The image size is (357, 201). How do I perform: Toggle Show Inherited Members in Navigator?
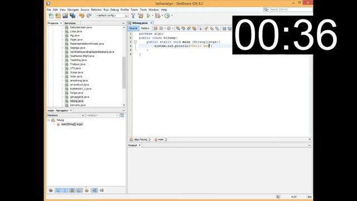click(x=51, y=190)
